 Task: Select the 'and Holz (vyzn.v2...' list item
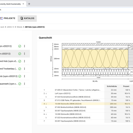click(15, 61)
